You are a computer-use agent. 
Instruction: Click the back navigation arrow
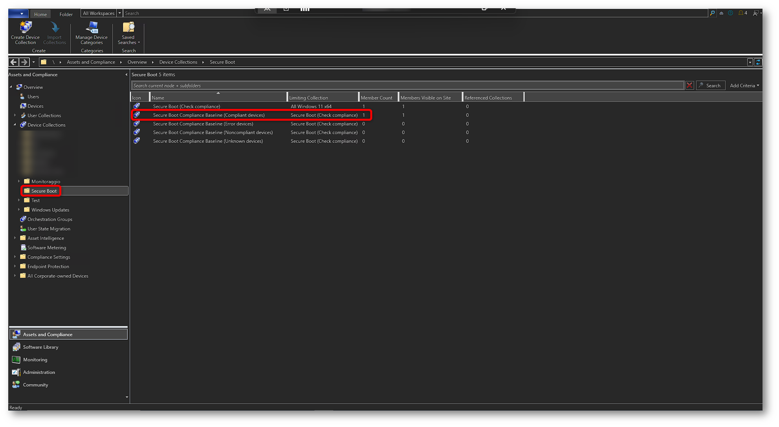(x=14, y=62)
